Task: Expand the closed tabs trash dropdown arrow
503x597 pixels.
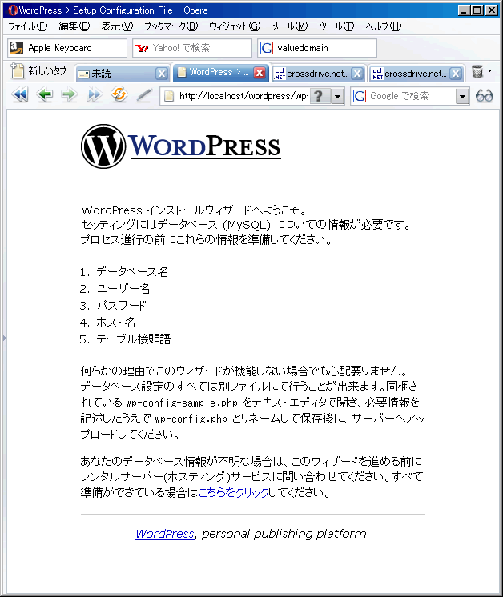Action: click(489, 70)
